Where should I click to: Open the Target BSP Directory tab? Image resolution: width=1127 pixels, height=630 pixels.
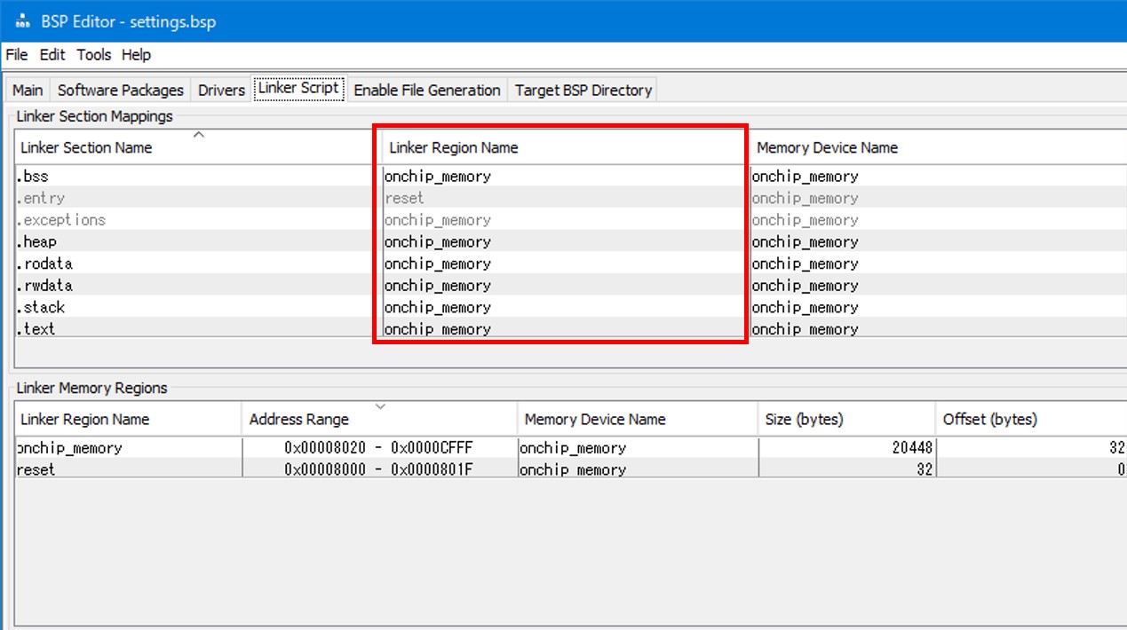(x=583, y=90)
